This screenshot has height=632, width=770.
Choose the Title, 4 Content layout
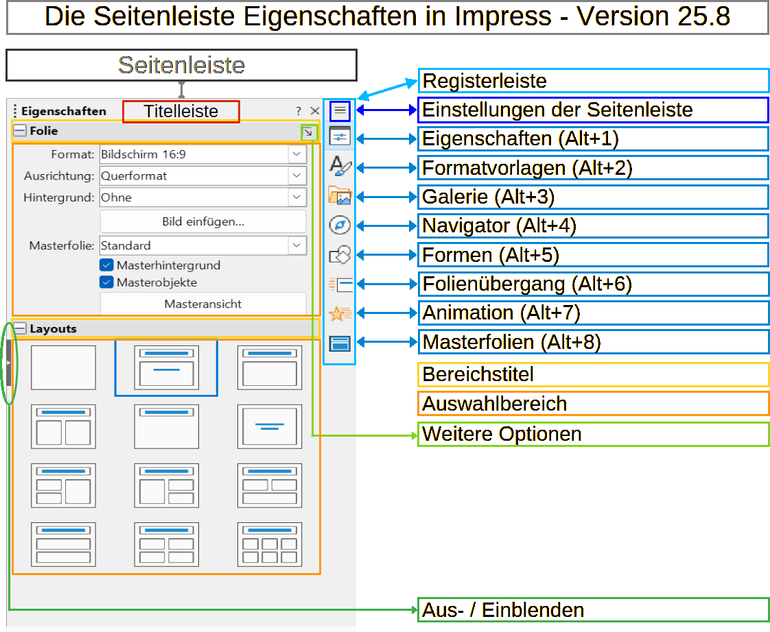pos(167,544)
